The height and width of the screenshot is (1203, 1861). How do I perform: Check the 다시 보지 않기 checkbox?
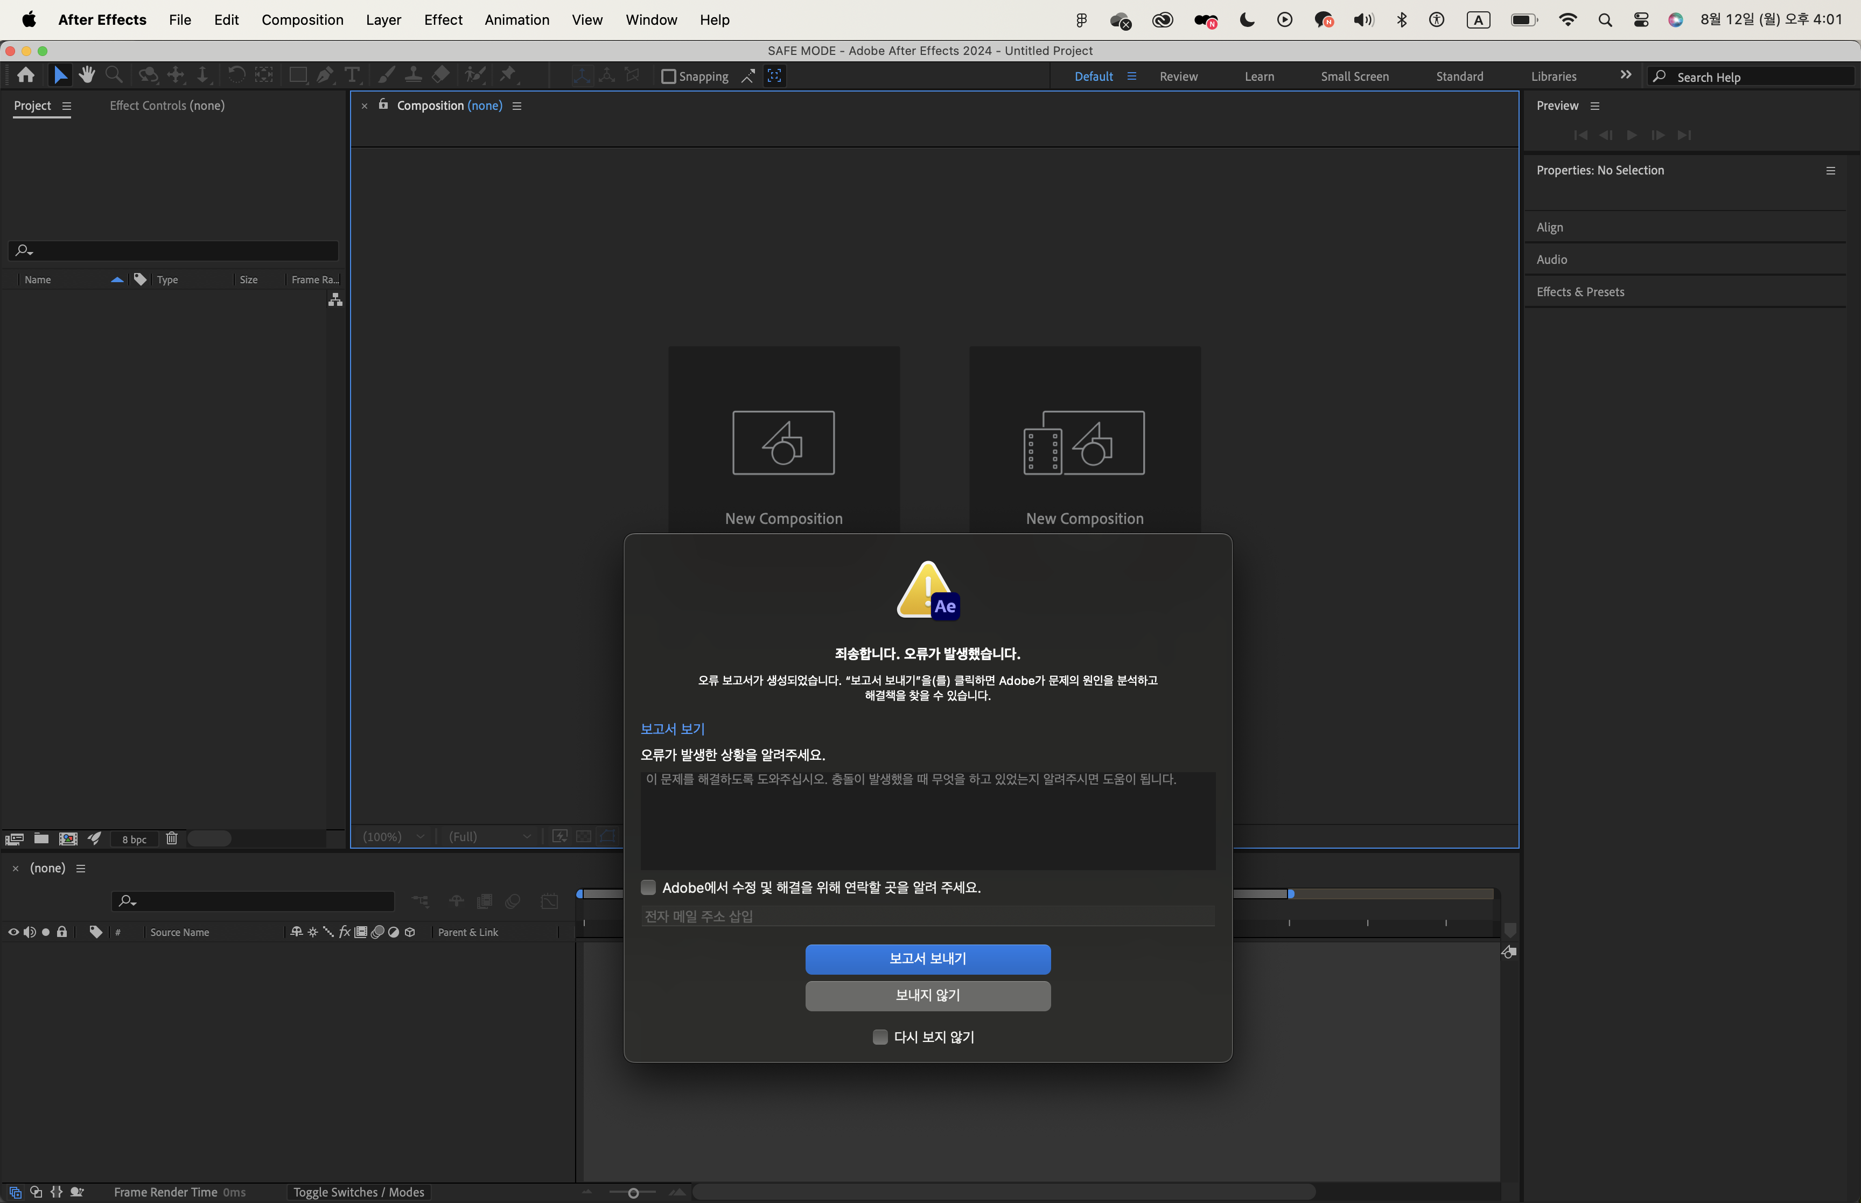[x=881, y=1037]
